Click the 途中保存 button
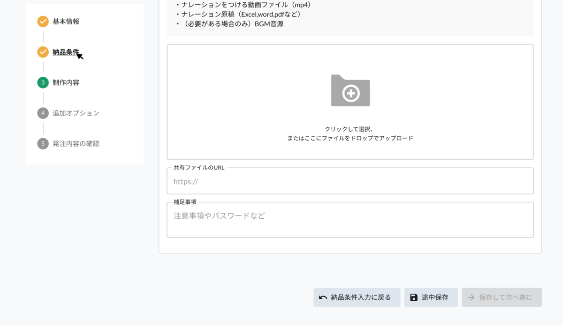Screen dimensions: 563x326 (x=431, y=297)
